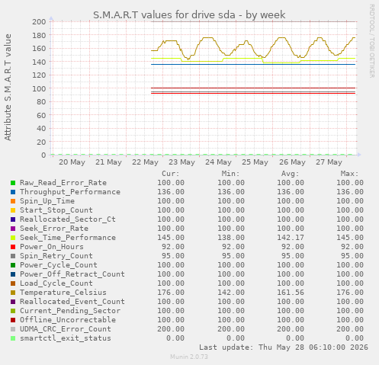Click the Temperature_Celsius legend color square
The height and width of the screenshot is (365, 379).
[13, 293]
